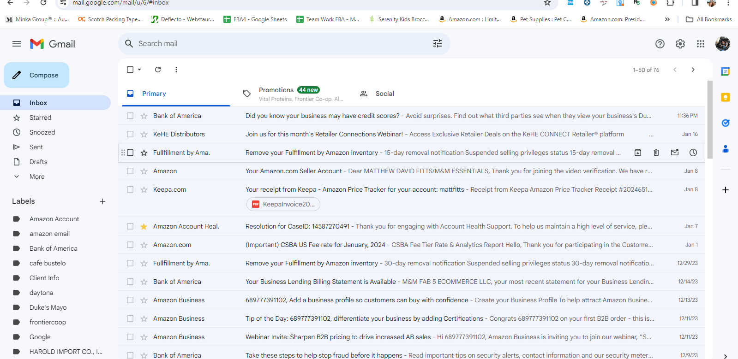Open the Snoozed folder
This screenshot has height=359, width=738.
point(55,132)
